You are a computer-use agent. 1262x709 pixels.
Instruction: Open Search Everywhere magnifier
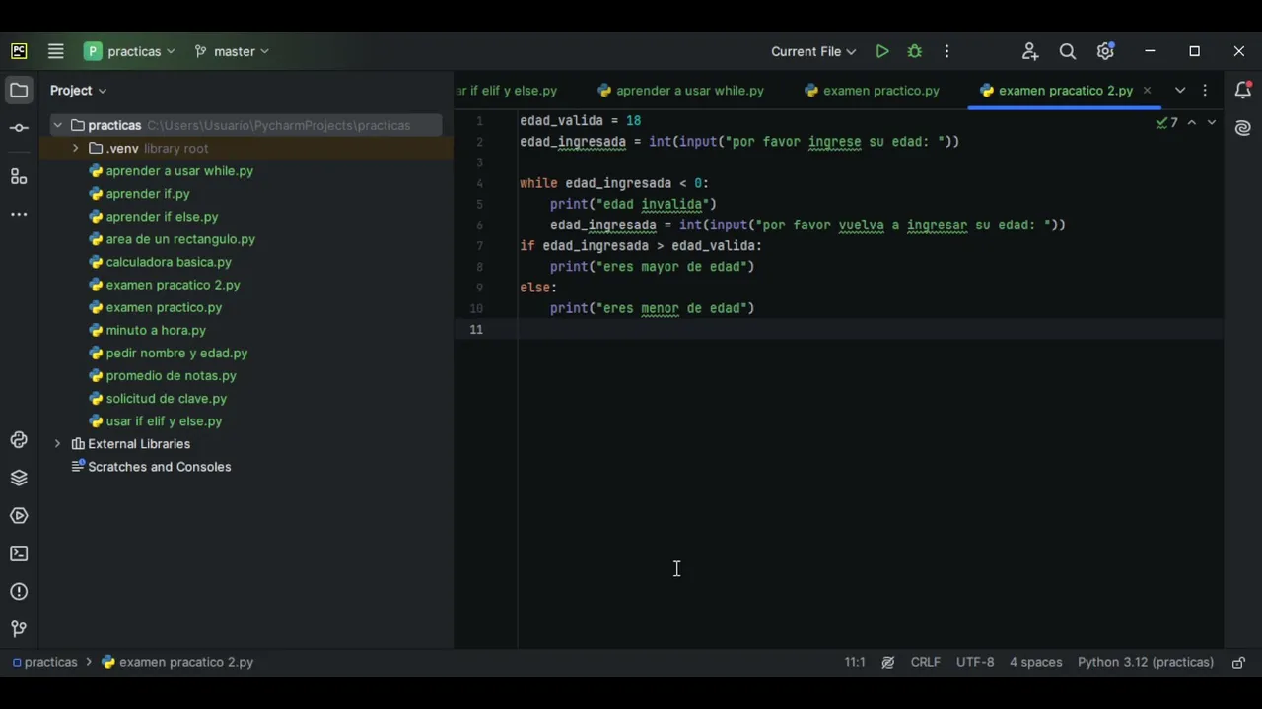1068,51
